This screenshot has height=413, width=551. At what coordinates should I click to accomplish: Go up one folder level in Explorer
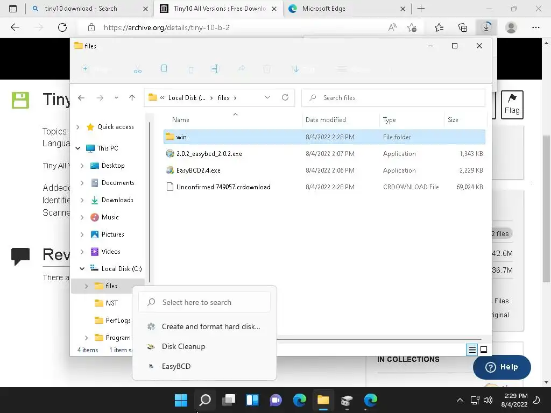(132, 98)
